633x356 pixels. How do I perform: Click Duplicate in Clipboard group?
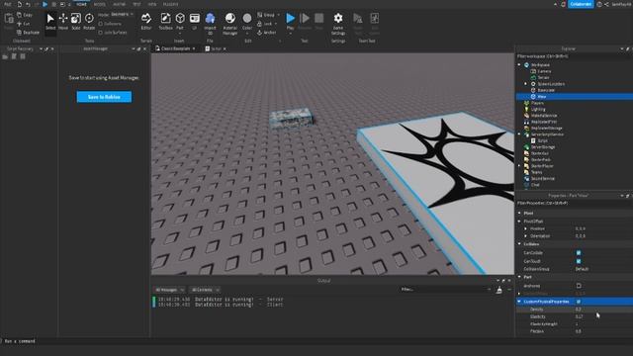pyautogui.click(x=29, y=33)
